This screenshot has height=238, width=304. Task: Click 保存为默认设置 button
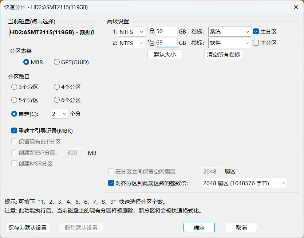click(x=28, y=227)
